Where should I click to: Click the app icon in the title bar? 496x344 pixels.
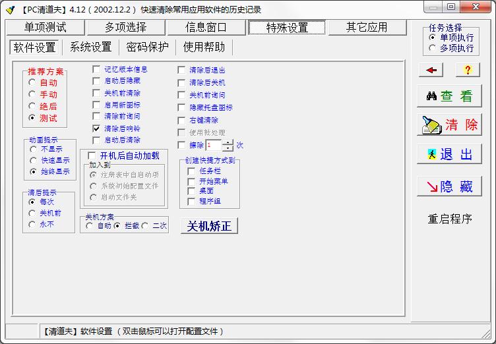point(10,9)
